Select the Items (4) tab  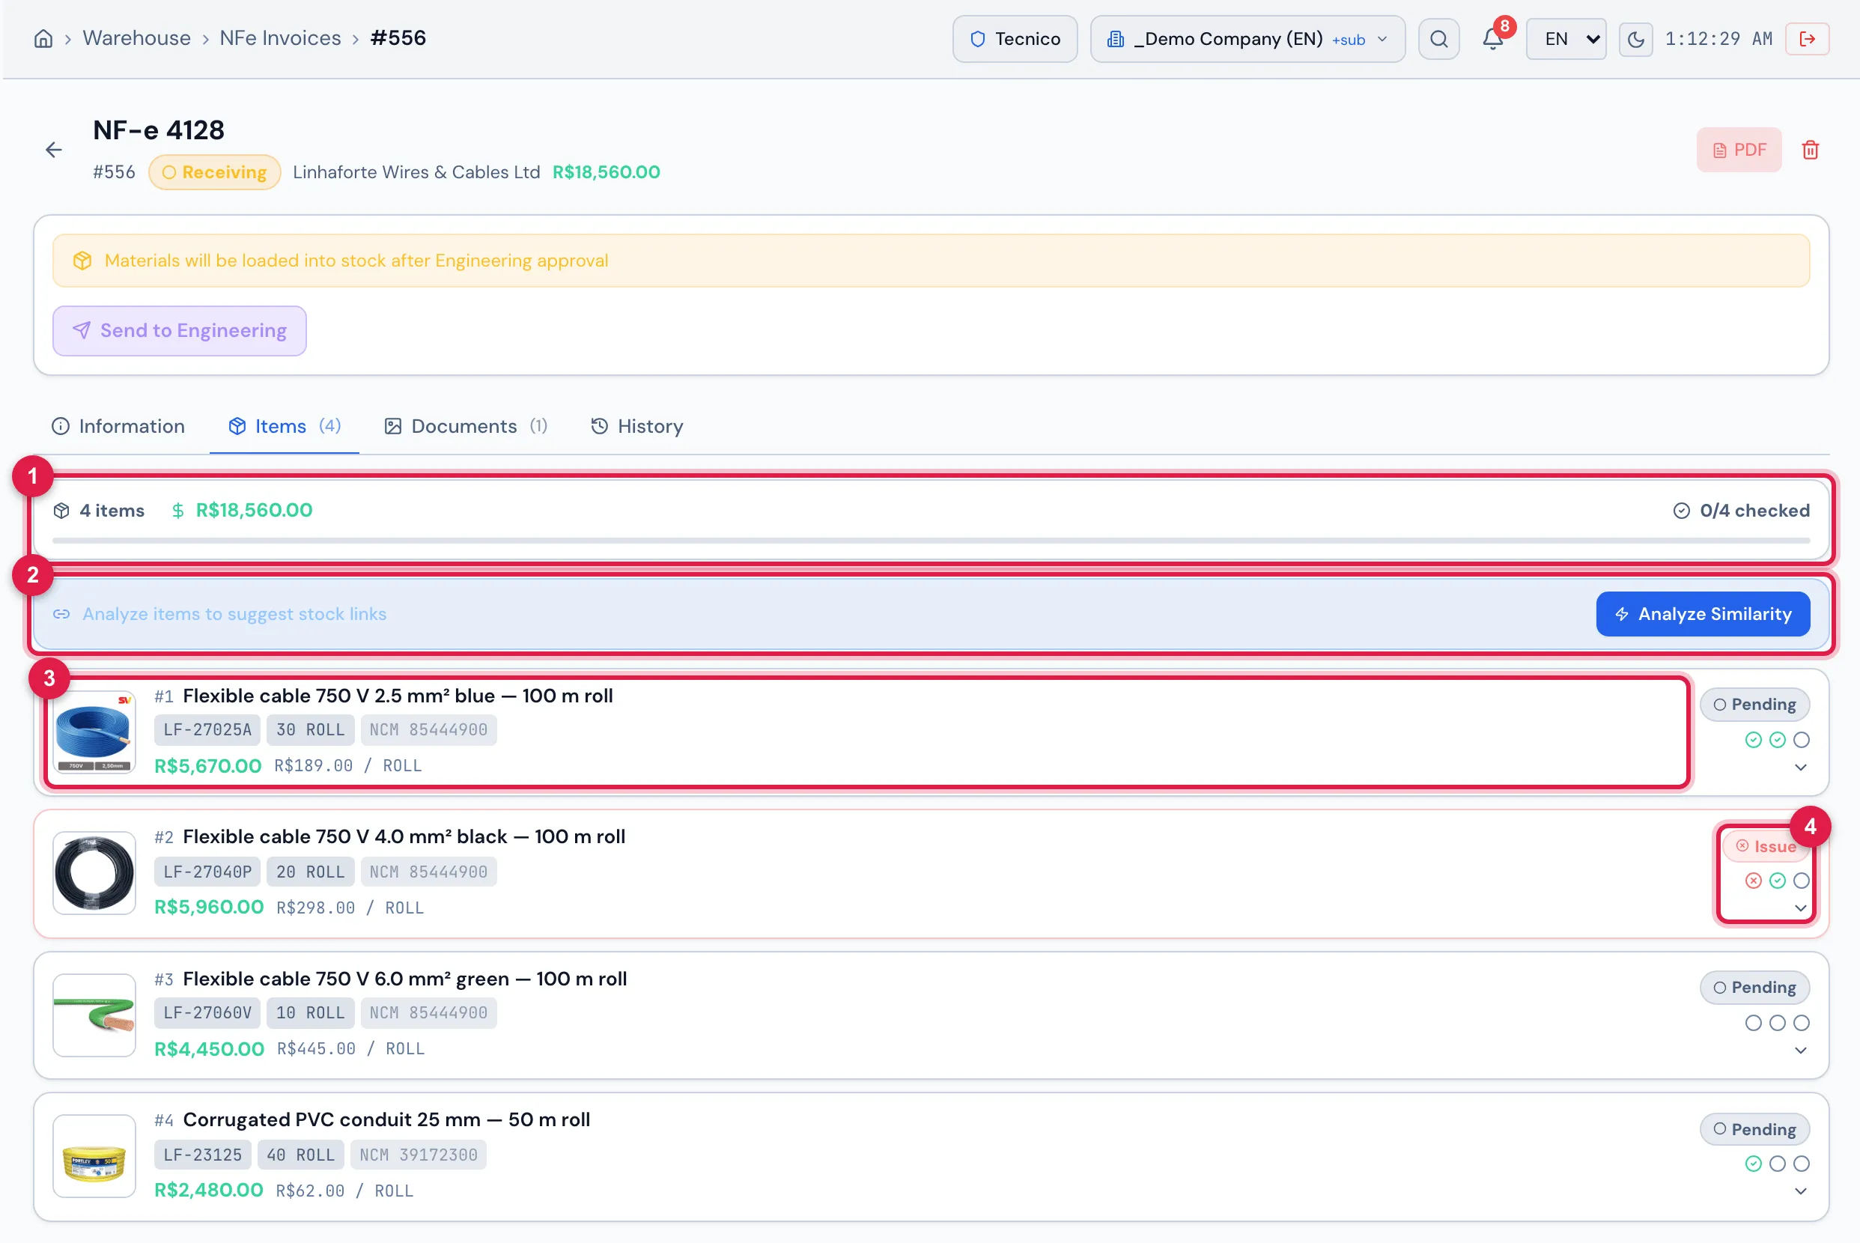(x=285, y=427)
